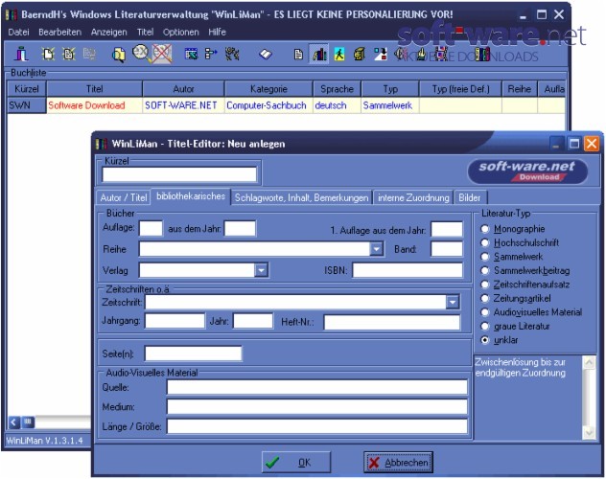This screenshot has width=606, height=479.
Task: Click the edit title document icon
Action: click(69, 54)
